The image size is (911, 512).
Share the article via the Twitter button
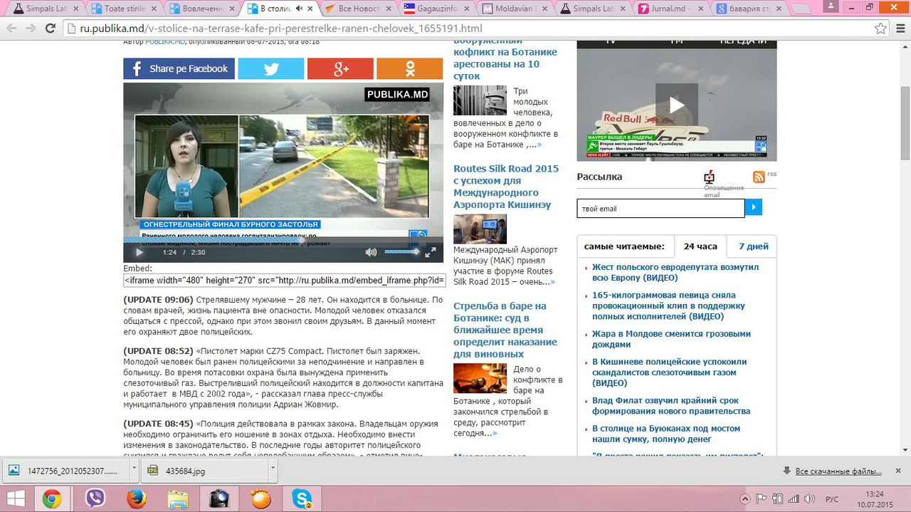coord(270,68)
